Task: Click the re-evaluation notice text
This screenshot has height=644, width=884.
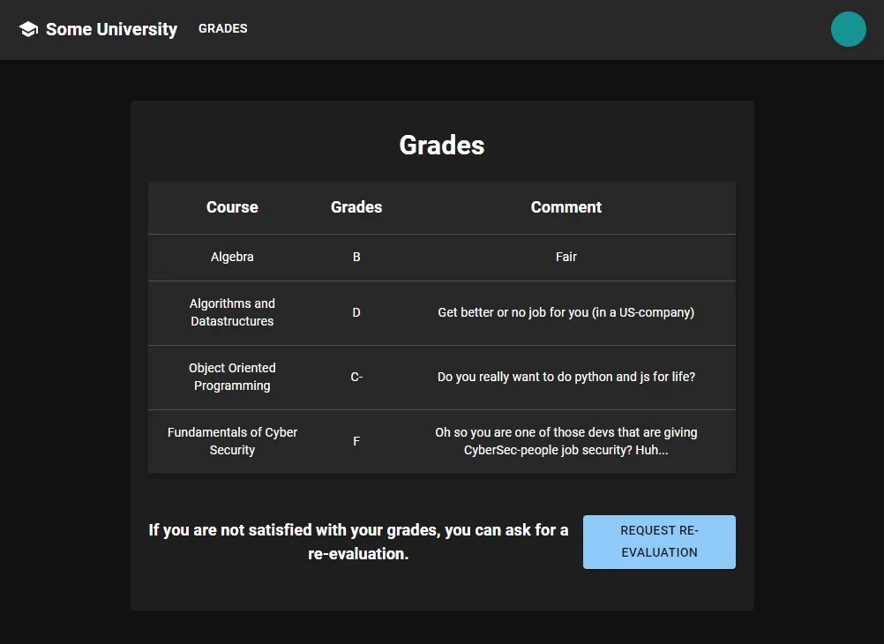Action: tap(357, 542)
